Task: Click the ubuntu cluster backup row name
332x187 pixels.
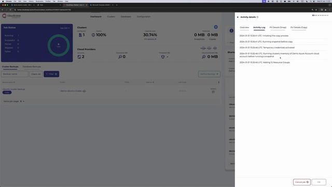Action: pyautogui.click(x=13, y=89)
